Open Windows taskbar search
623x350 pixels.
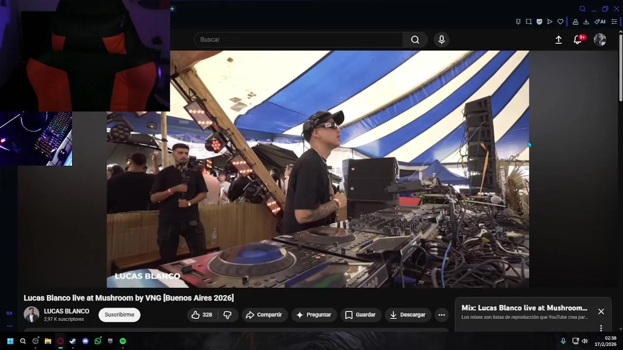23,341
